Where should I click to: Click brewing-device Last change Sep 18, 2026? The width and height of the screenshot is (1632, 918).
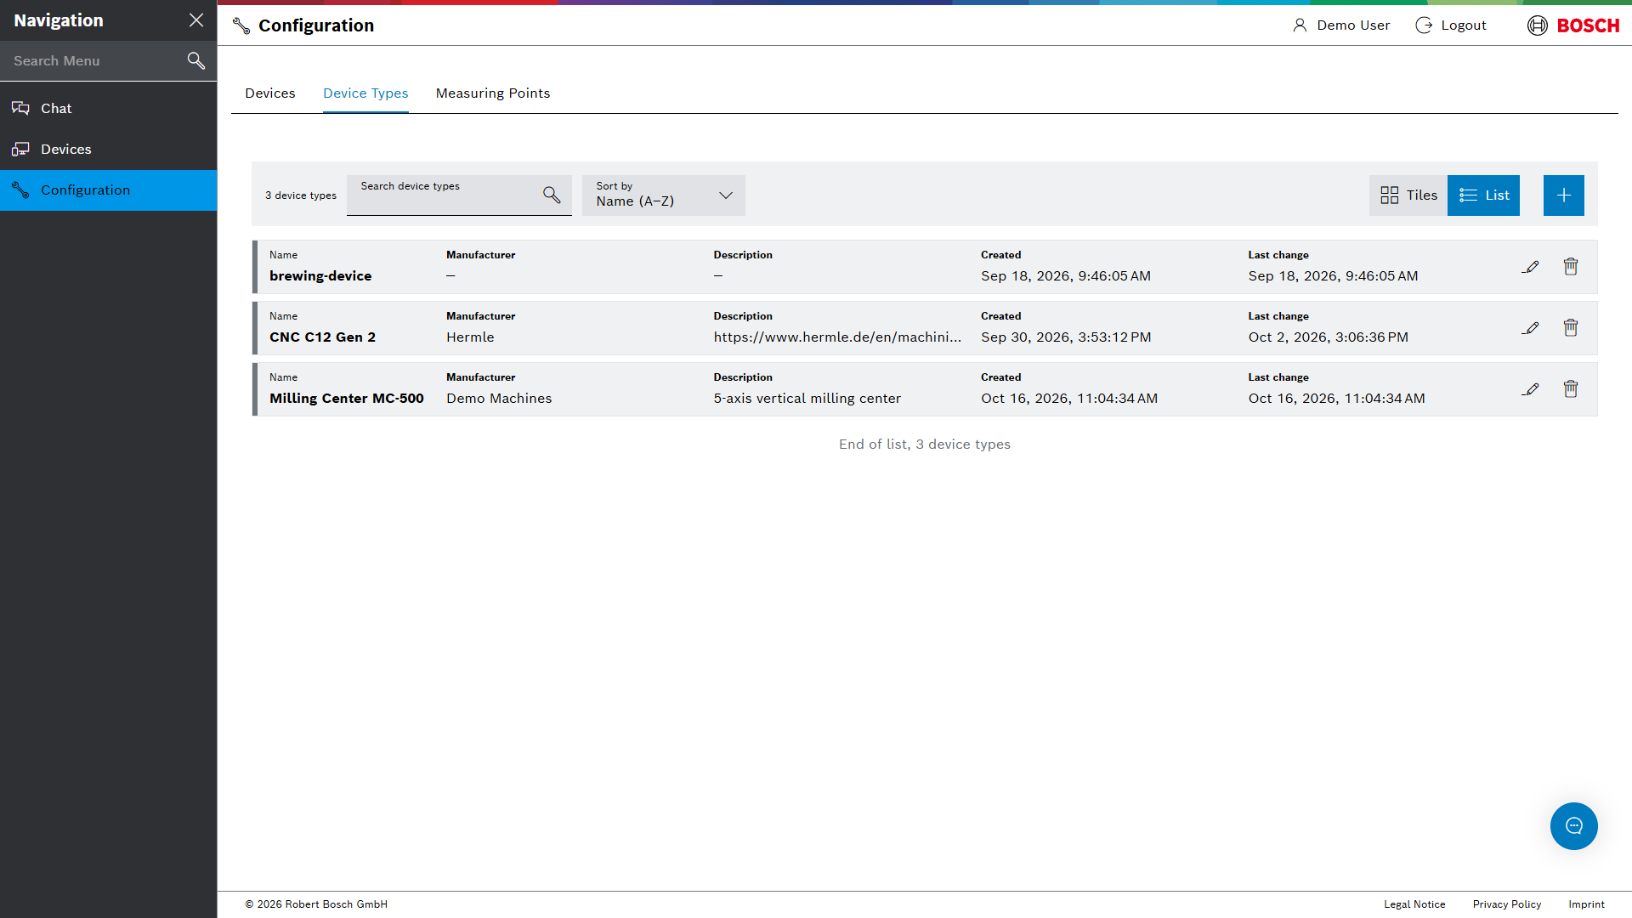(1333, 276)
